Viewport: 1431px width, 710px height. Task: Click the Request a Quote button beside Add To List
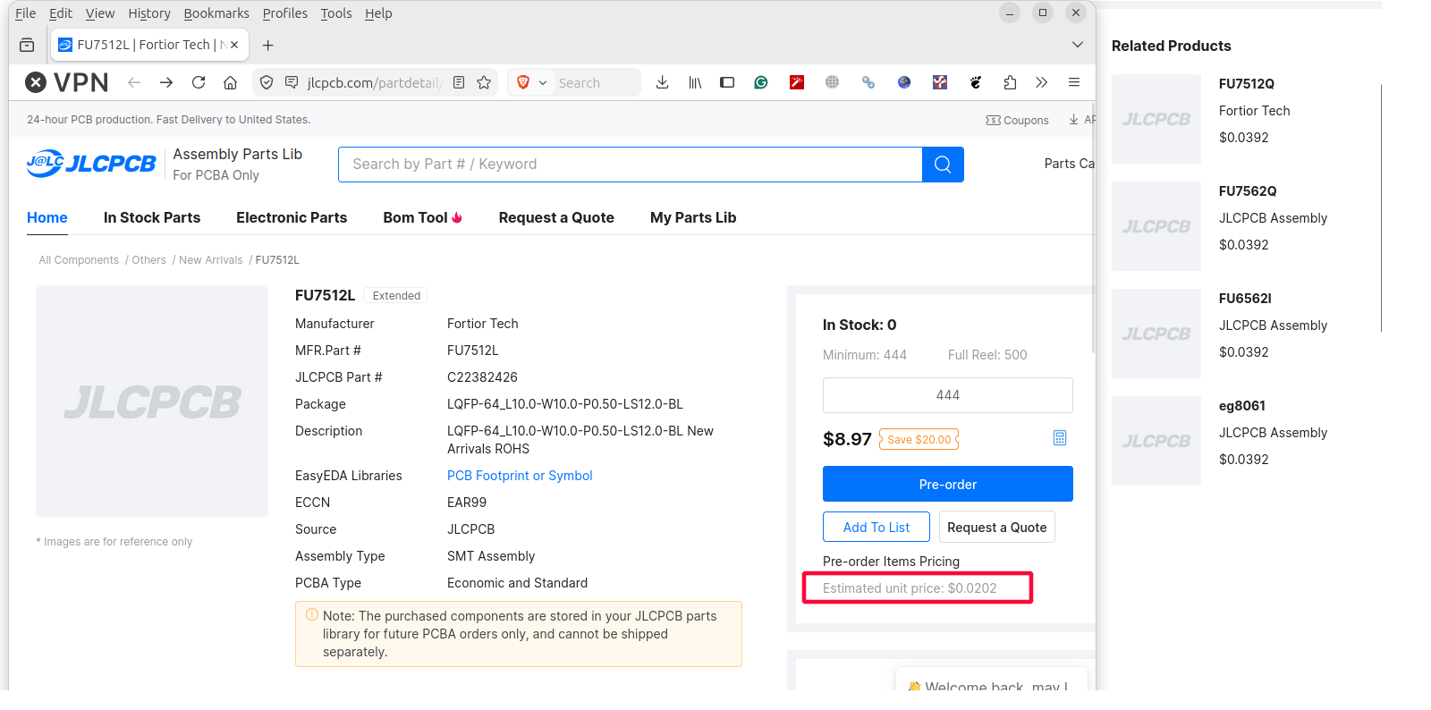click(x=997, y=527)
